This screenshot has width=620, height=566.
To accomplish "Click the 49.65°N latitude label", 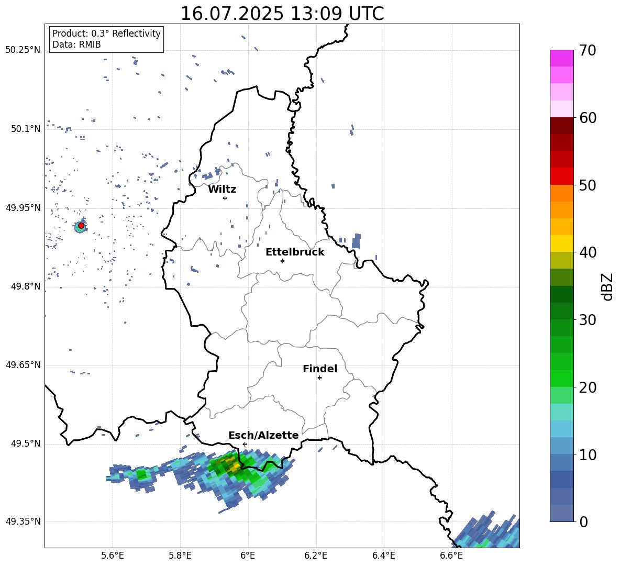I will click(23, 365).
